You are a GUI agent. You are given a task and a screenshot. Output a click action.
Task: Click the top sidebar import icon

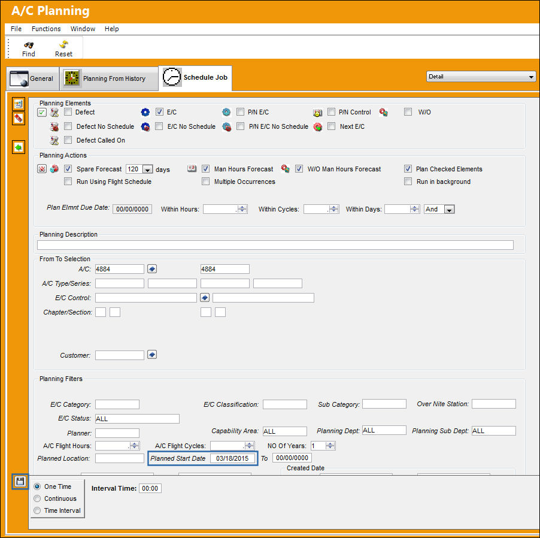click(x=19, y=104)
